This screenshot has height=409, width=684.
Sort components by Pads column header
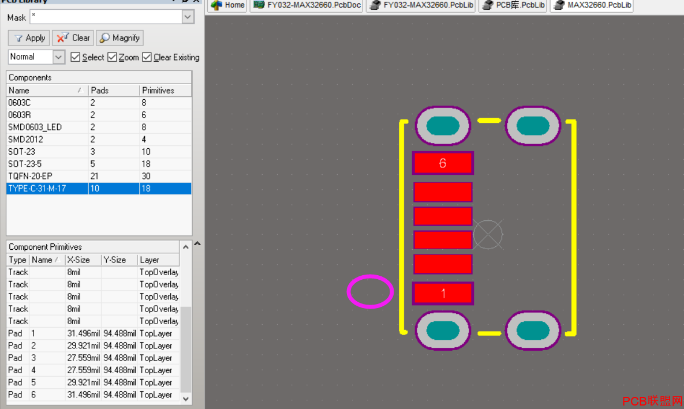pos(114,90)
